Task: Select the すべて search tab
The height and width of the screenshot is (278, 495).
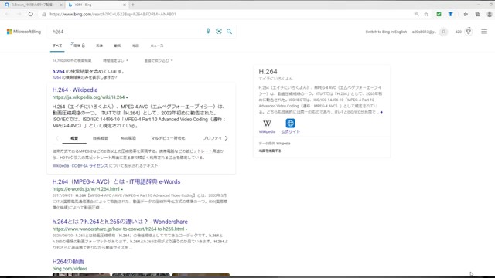Action: tap(57, 46)
